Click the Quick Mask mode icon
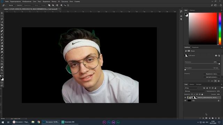Viewport: 223px width, 125px height. [x=2, y=83]
